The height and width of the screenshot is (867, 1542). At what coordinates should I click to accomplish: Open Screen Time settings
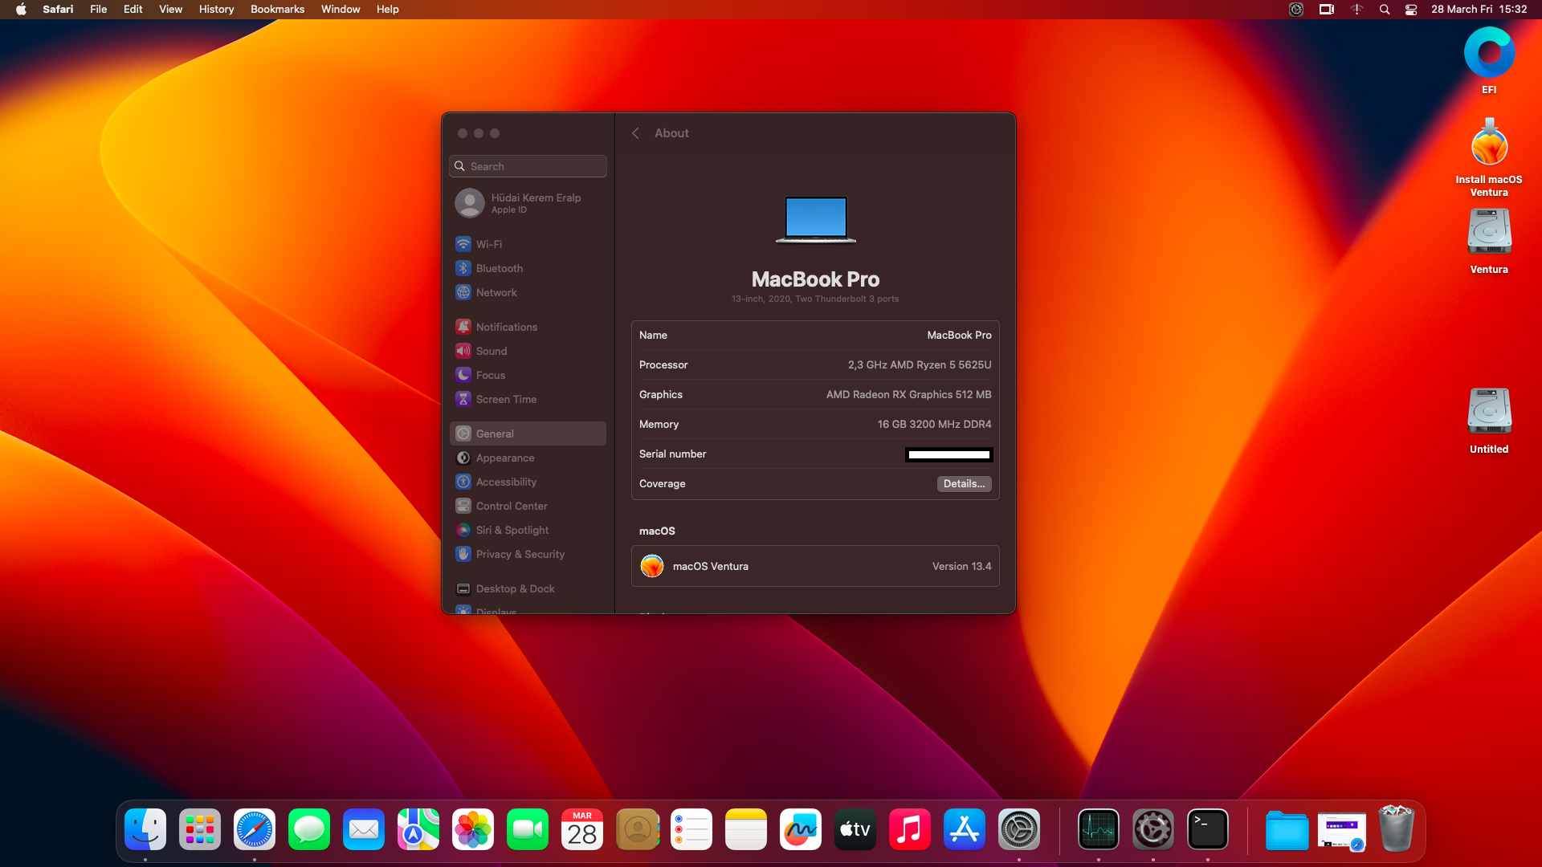pos(505,399)
